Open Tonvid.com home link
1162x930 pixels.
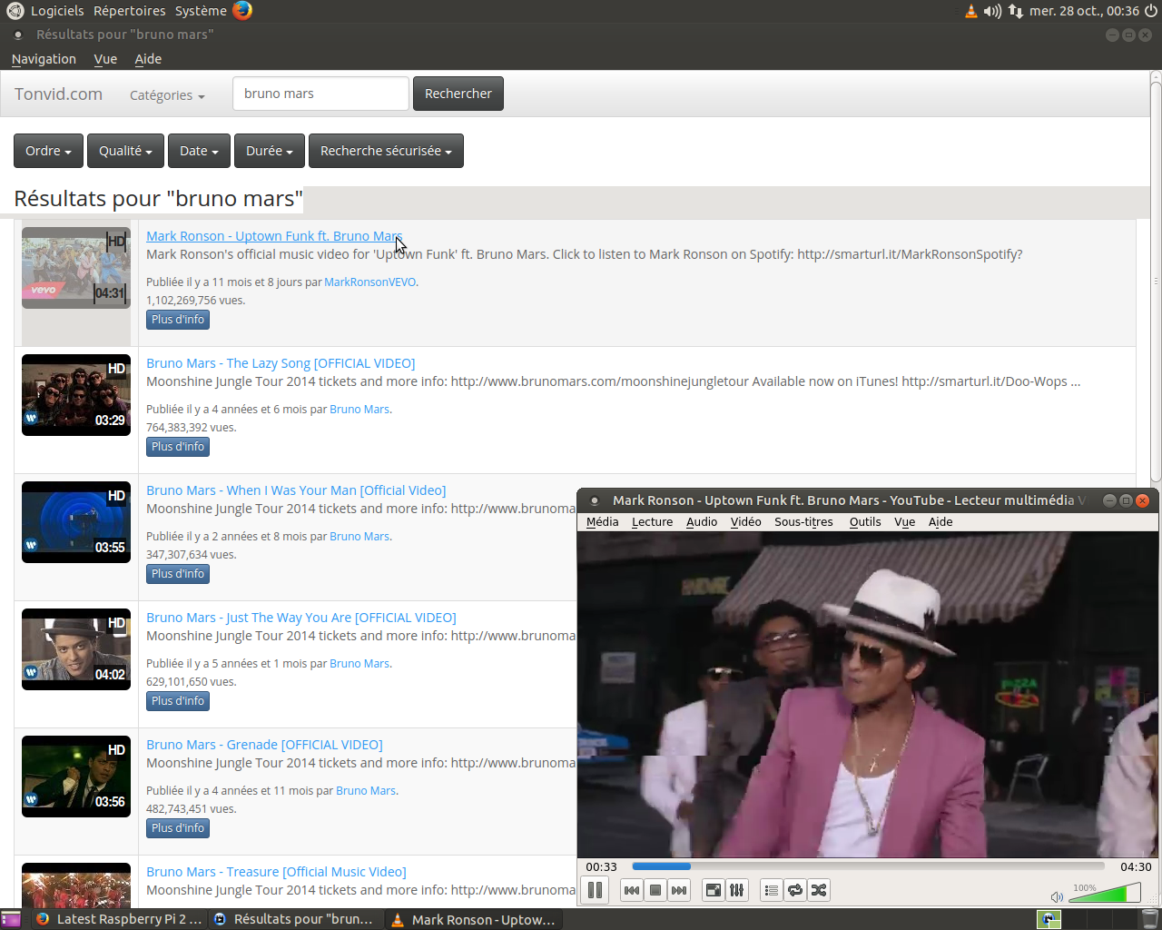(x=58, y=94)
